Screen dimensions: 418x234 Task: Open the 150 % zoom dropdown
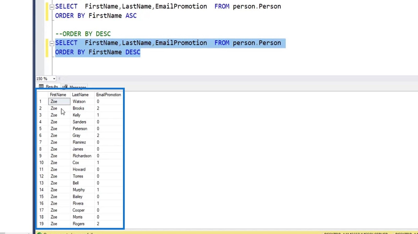click(x=54, y=79)
